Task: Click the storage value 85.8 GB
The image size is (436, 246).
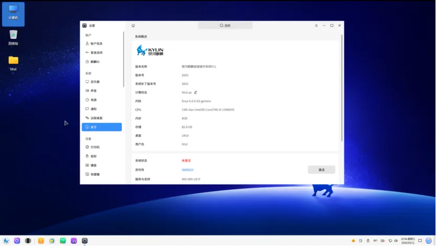Action: [187, 127]
